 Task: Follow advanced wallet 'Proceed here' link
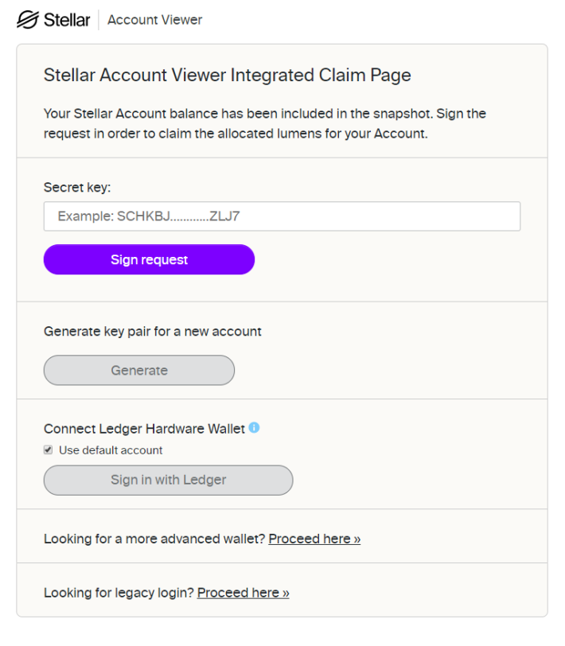click(x=314, y=539)
